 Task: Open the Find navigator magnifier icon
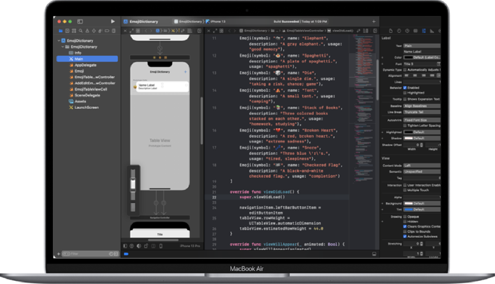coord(81,31)
